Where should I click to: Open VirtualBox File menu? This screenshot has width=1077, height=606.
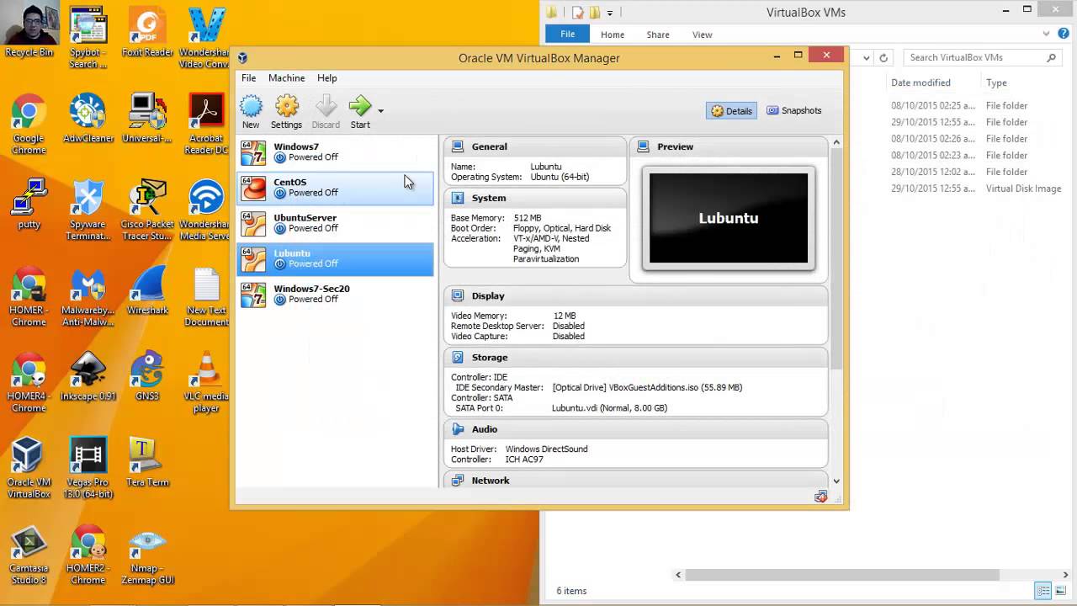click(248, 77)
